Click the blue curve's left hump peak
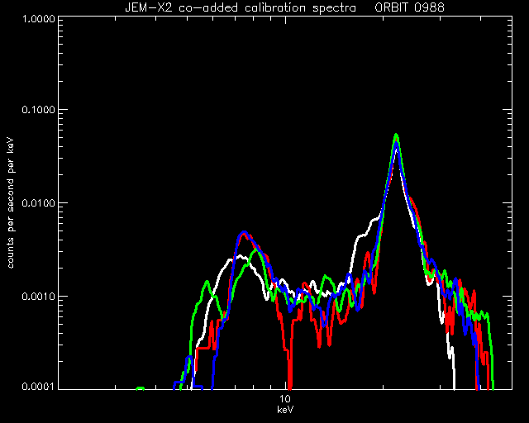The height and width of the screenshot is (423, 529). coord(245,233)
